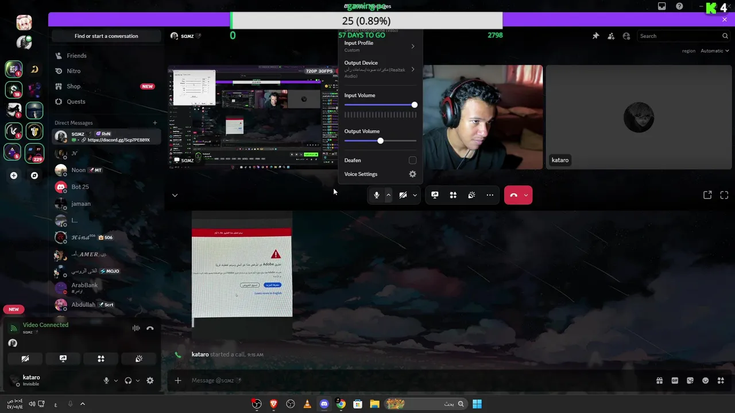The width and height of the screenshot is (735, 413).
Task: Open activities launcher in call control bar
Action: [453, 195]
